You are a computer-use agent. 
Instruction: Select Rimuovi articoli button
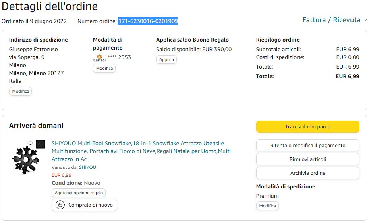point(307,159)
